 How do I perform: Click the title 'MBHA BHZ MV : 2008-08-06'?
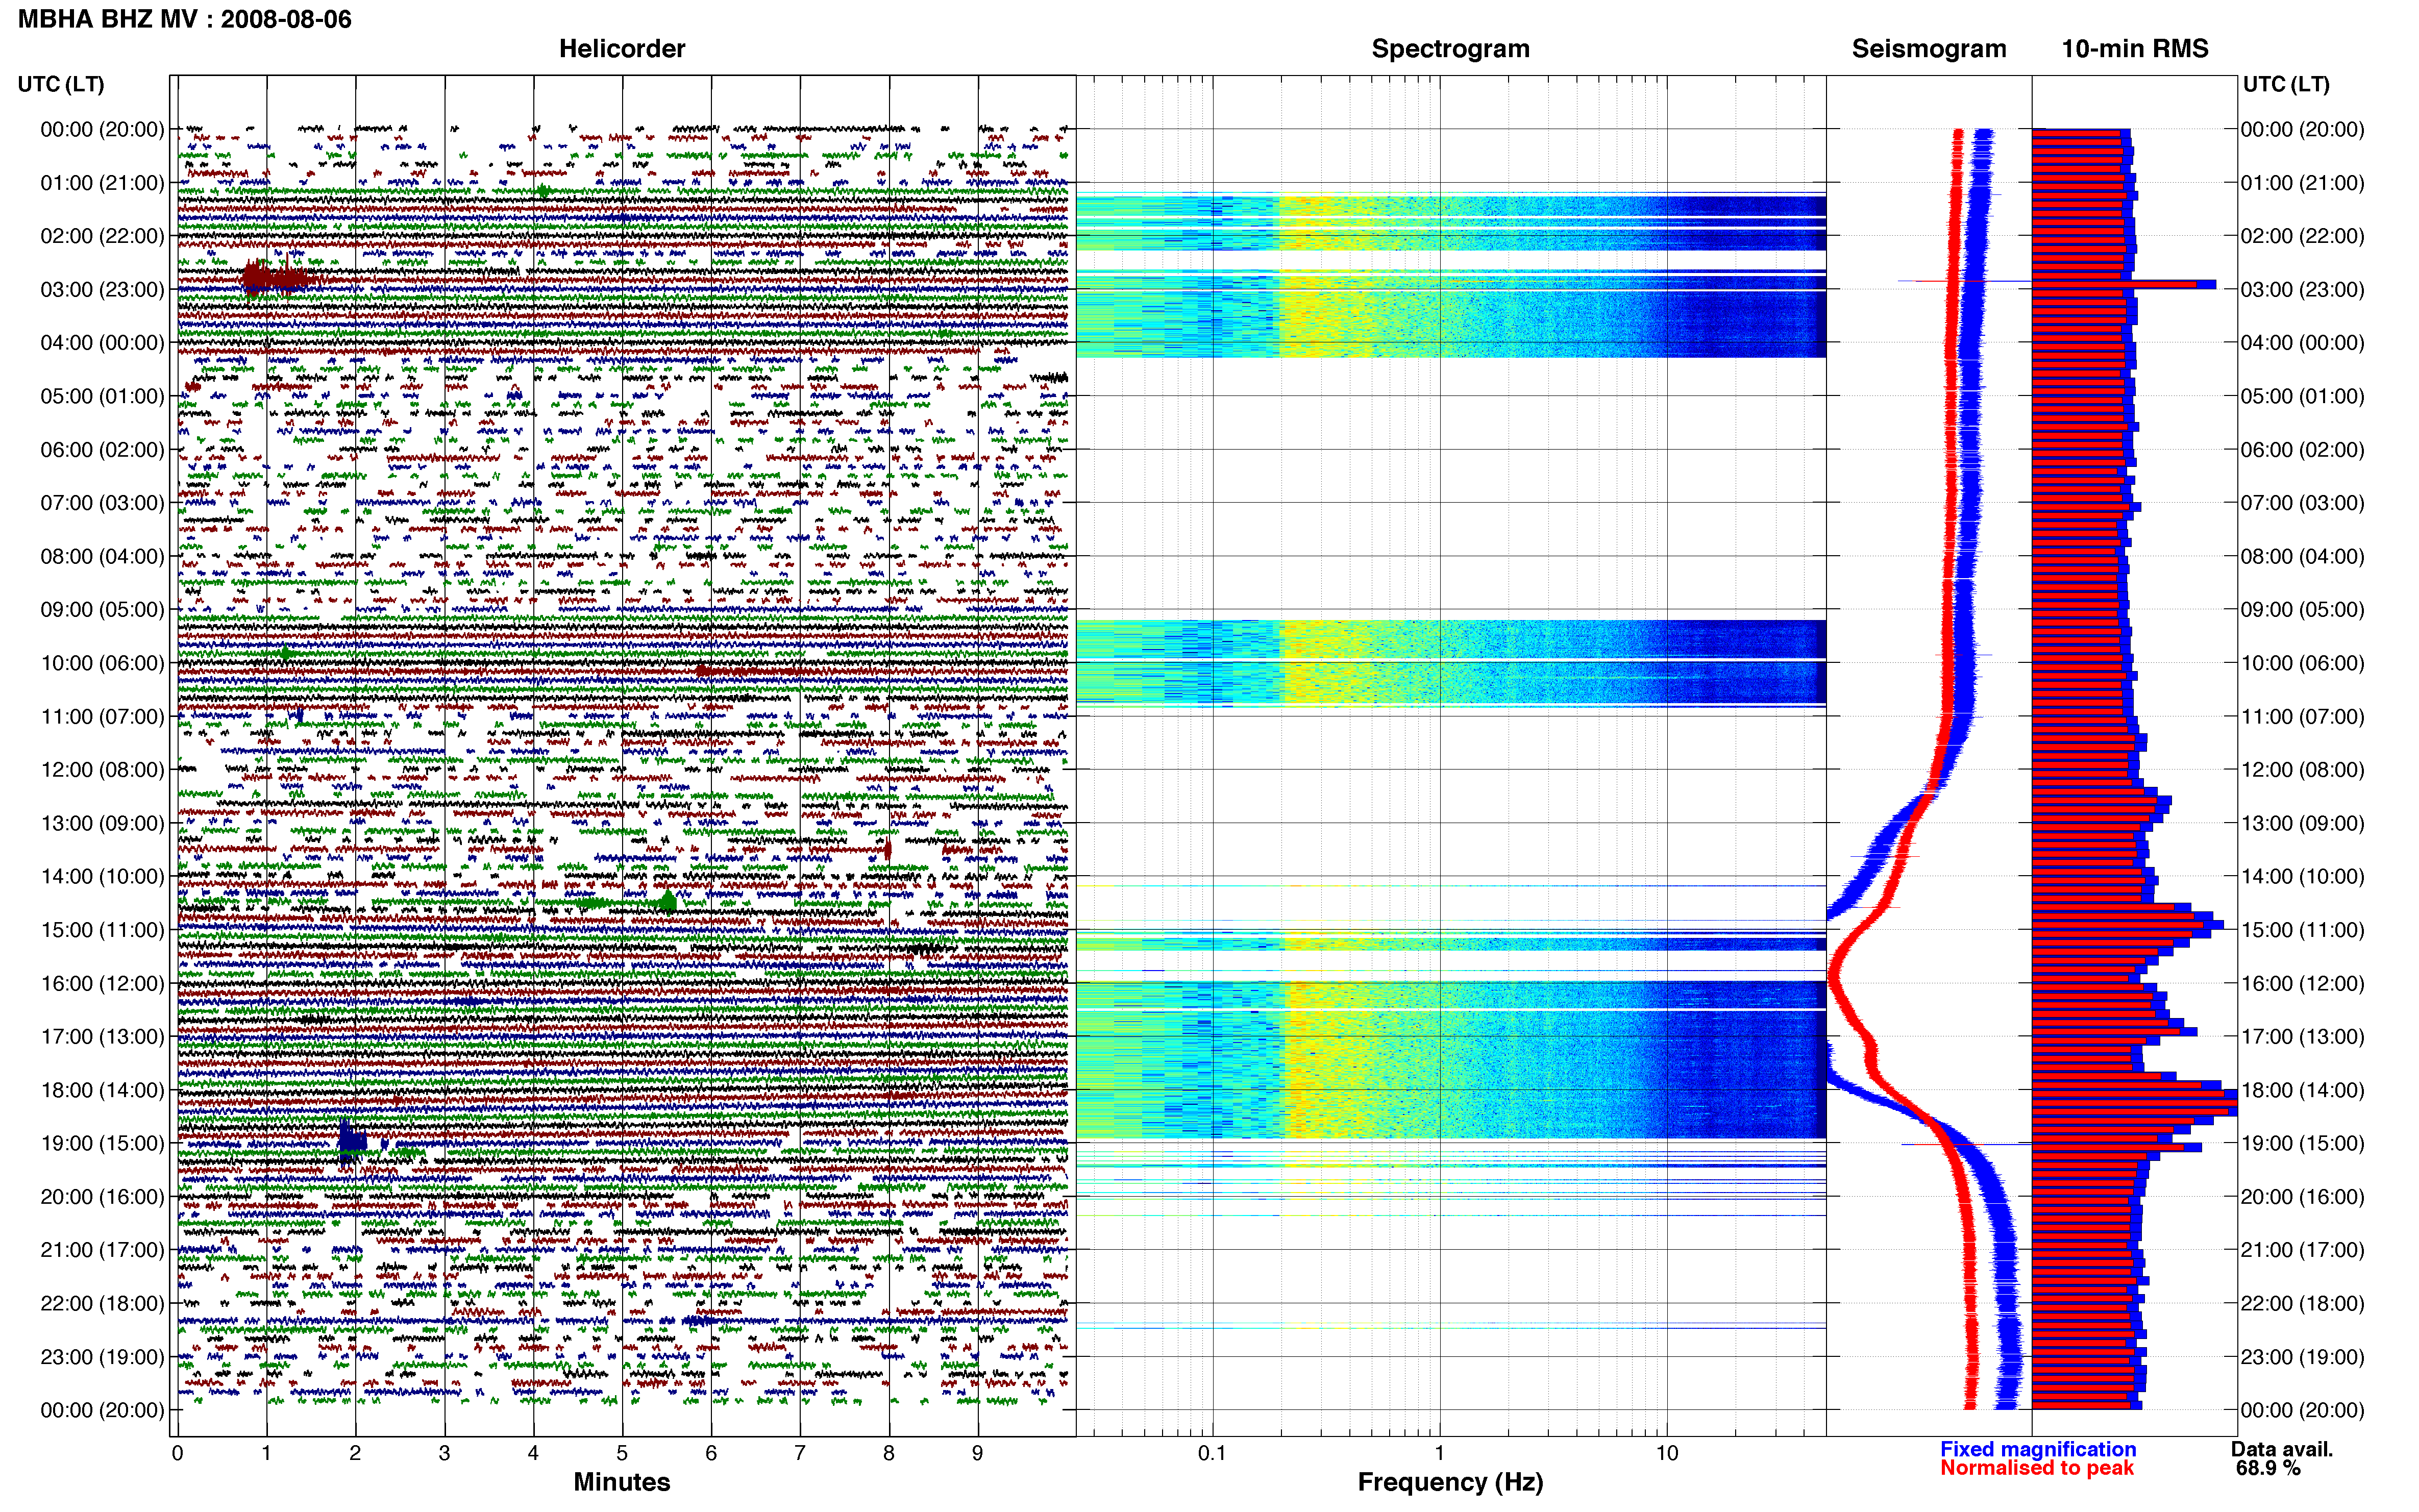pos(185,19)
